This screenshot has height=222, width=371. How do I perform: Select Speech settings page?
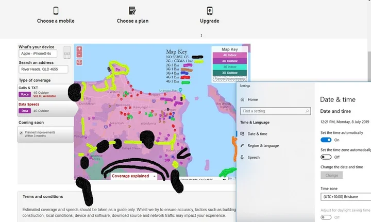click(254, 158)
